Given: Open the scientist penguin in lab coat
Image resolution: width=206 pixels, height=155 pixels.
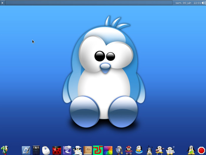Looking at the screenshot, I should pyautogui.click(x=170, y=150).
